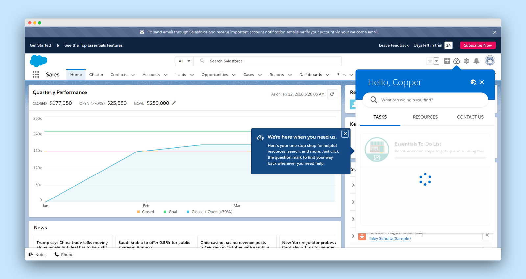This screenshot has height=279, width=526.
Task: Edit the goal with pencil icon
Action: coord(174,103)
